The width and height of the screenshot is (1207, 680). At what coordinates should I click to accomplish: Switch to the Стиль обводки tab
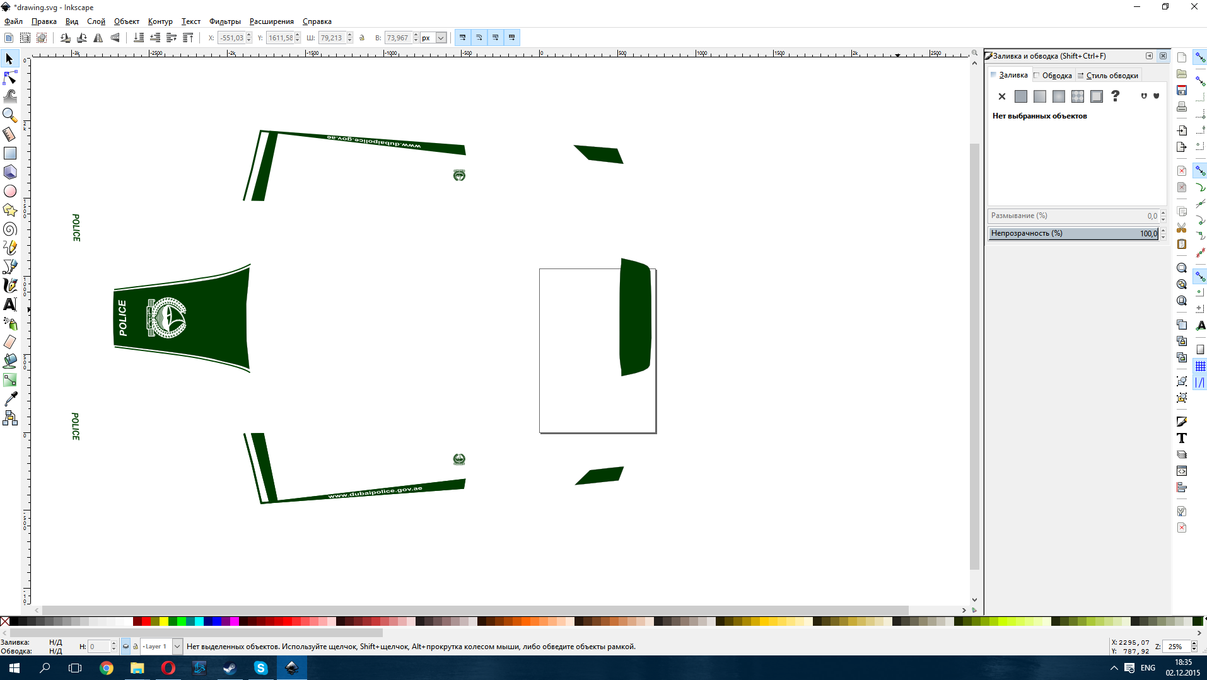(x=1108, y=76)
